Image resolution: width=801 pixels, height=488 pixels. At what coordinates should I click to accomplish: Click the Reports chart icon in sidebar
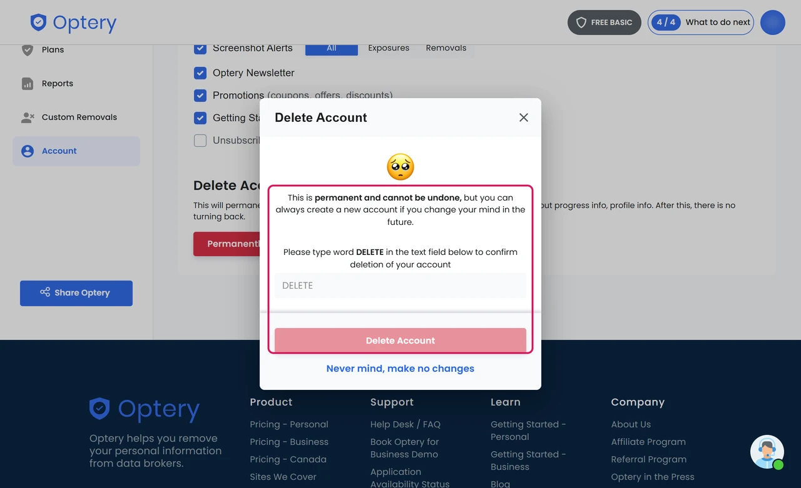[28, 84]
